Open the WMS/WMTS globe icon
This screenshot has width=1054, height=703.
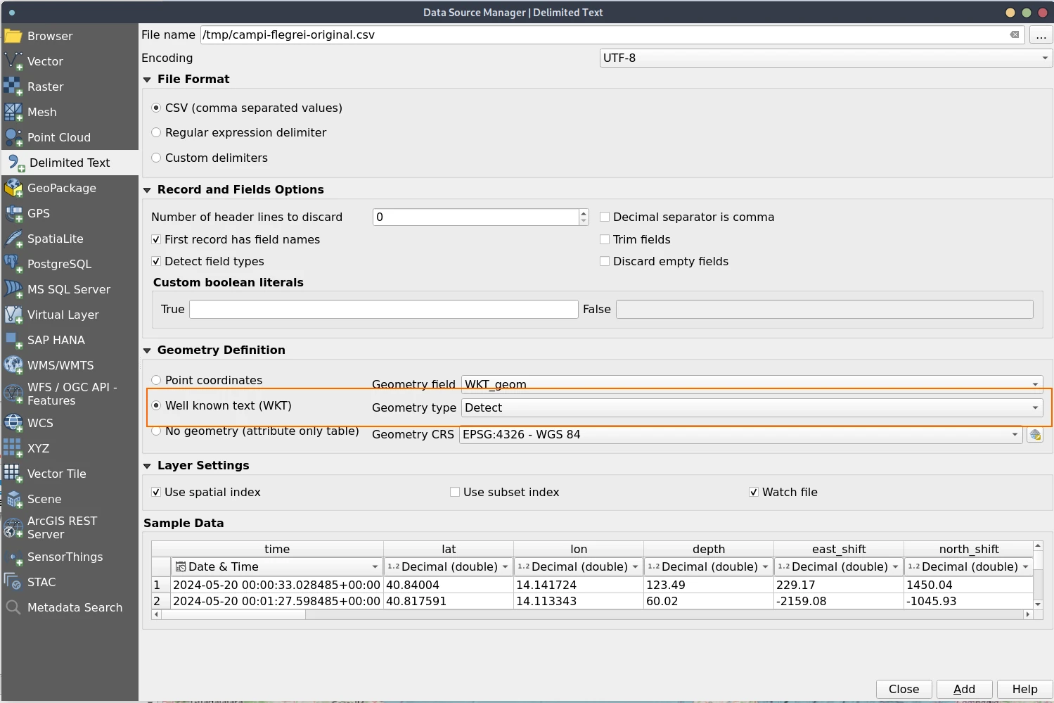(13, 365)
